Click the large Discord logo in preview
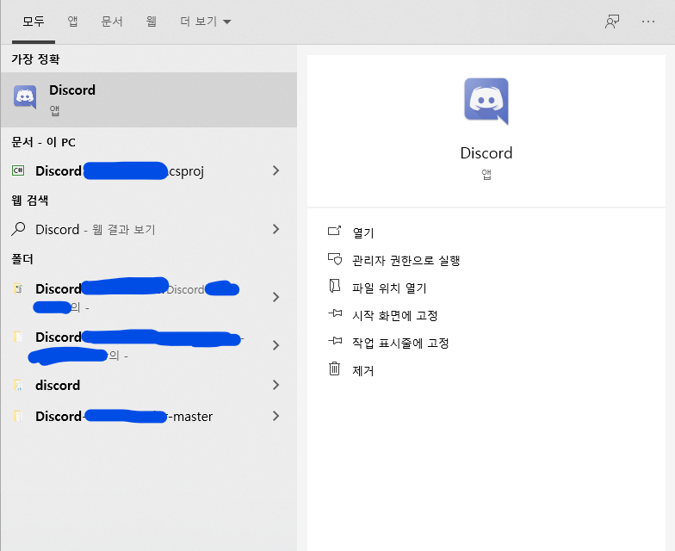The image size is (675, 551). pos(486,102)
